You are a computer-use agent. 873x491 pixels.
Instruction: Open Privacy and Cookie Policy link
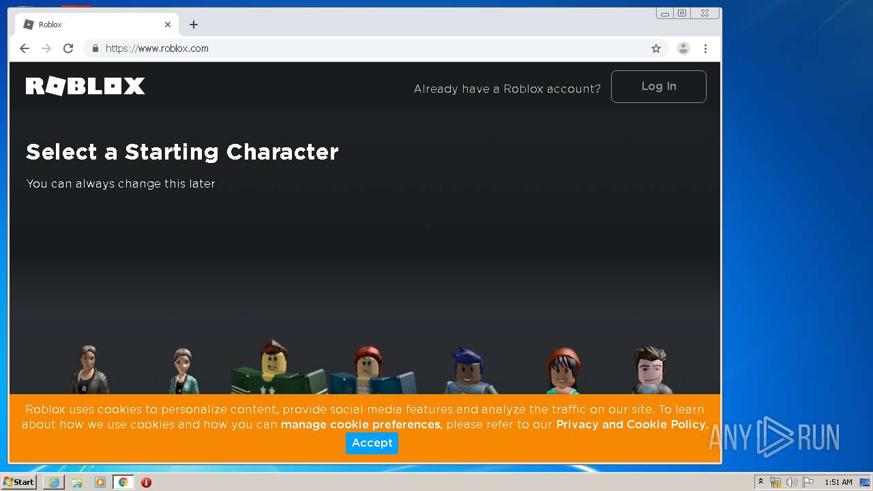click(x=631, y=425)
